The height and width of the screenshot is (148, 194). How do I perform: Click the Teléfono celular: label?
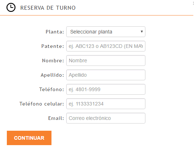[x=42, y=104]
